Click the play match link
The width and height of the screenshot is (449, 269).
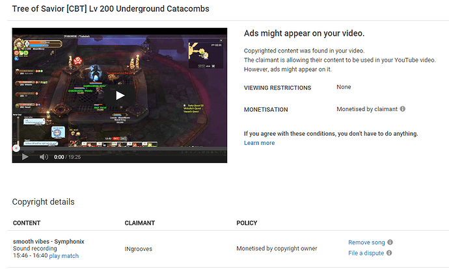tap(64, 256)
